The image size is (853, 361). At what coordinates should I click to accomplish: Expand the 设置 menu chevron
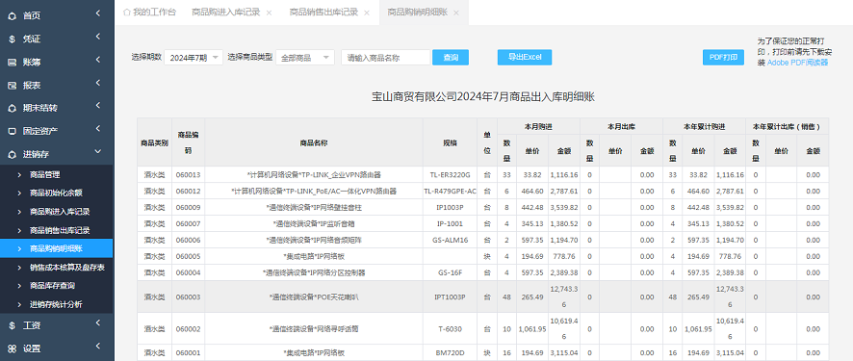[97, 346]
